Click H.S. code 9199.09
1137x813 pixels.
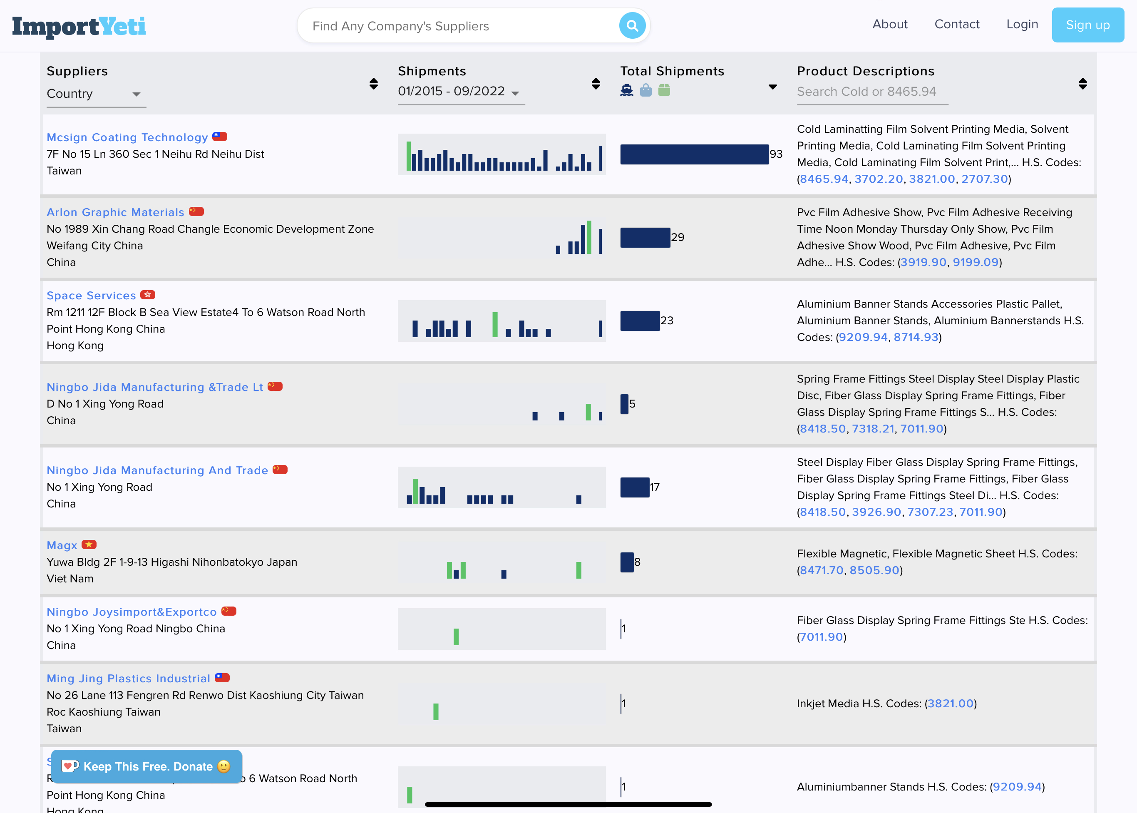[976, 262]
